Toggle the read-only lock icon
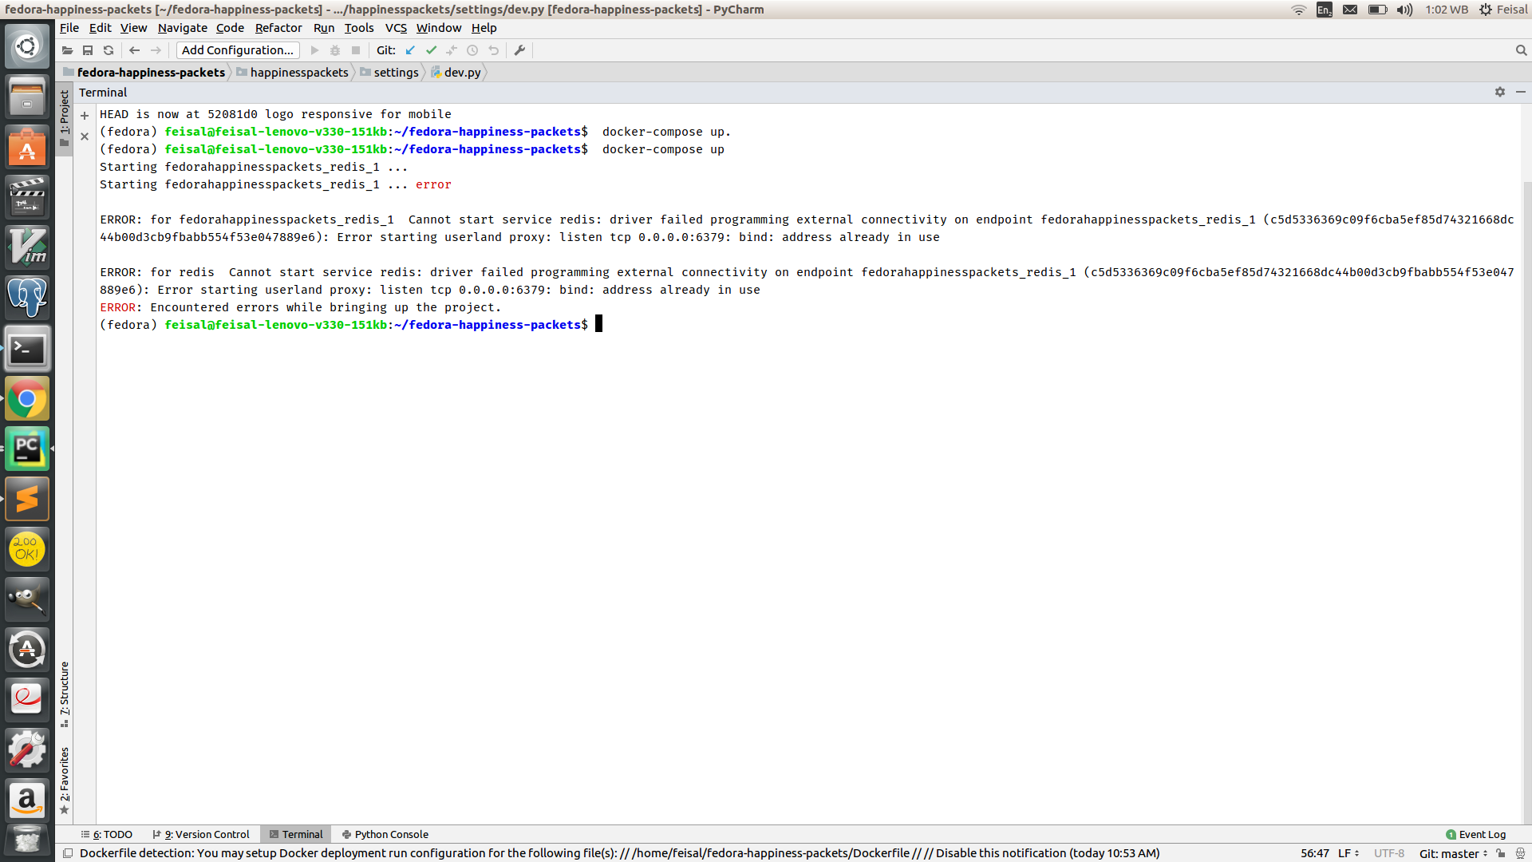 coord(1501,854)
